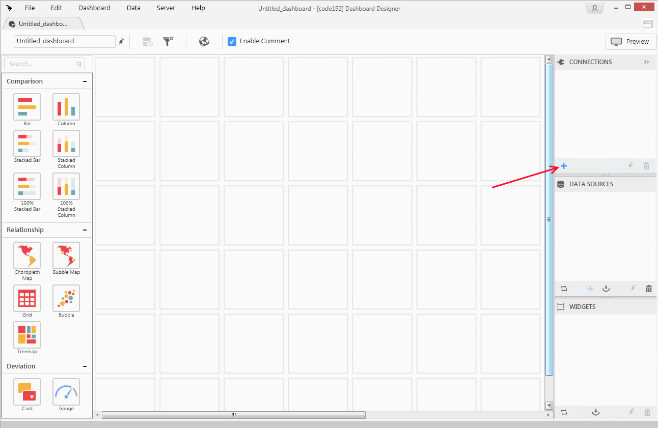Click the Data Sources swap arrows icon
The width and height of the screenshot is (658, 428).
564,289
